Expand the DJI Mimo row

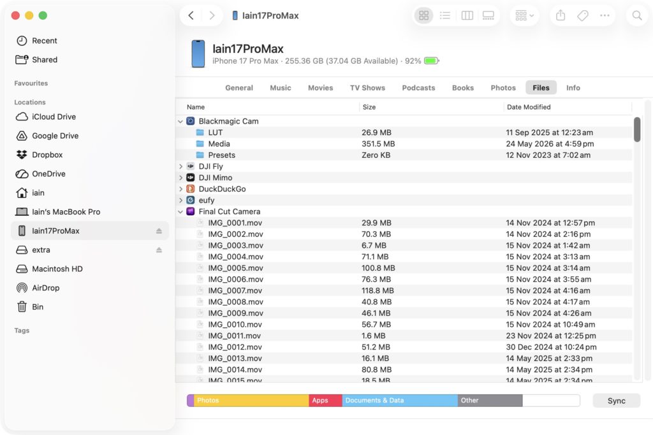coord(180,178)
